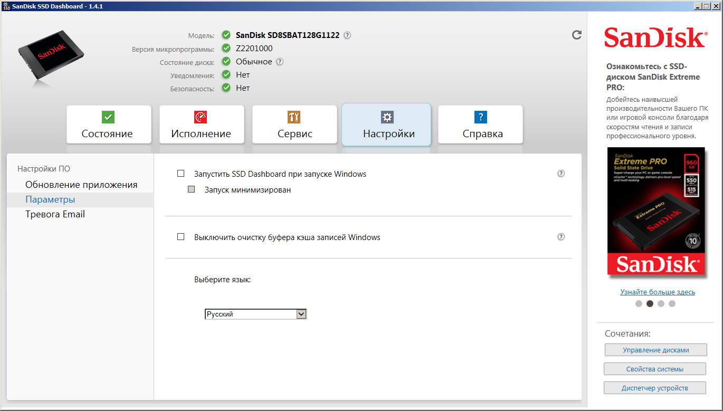
Task: Open the language dropdown showing 'Русский'
Action: [255, 314]
